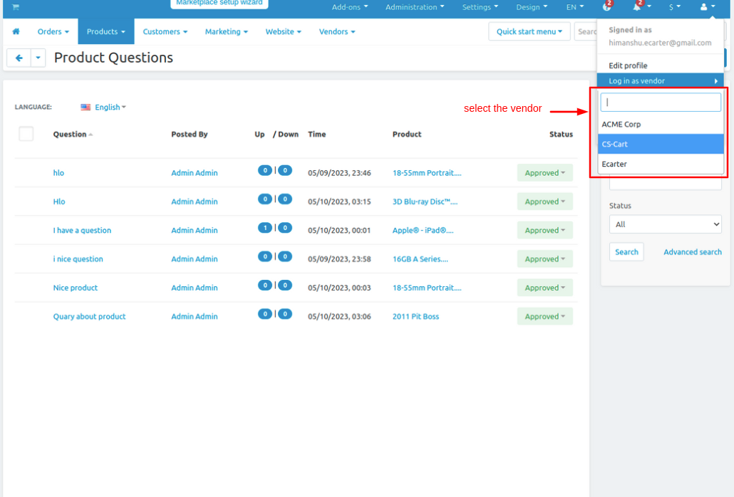Screen dimensions: 734x497
Task: Expand the Status 'All' select box
Action: coord(665,224)
